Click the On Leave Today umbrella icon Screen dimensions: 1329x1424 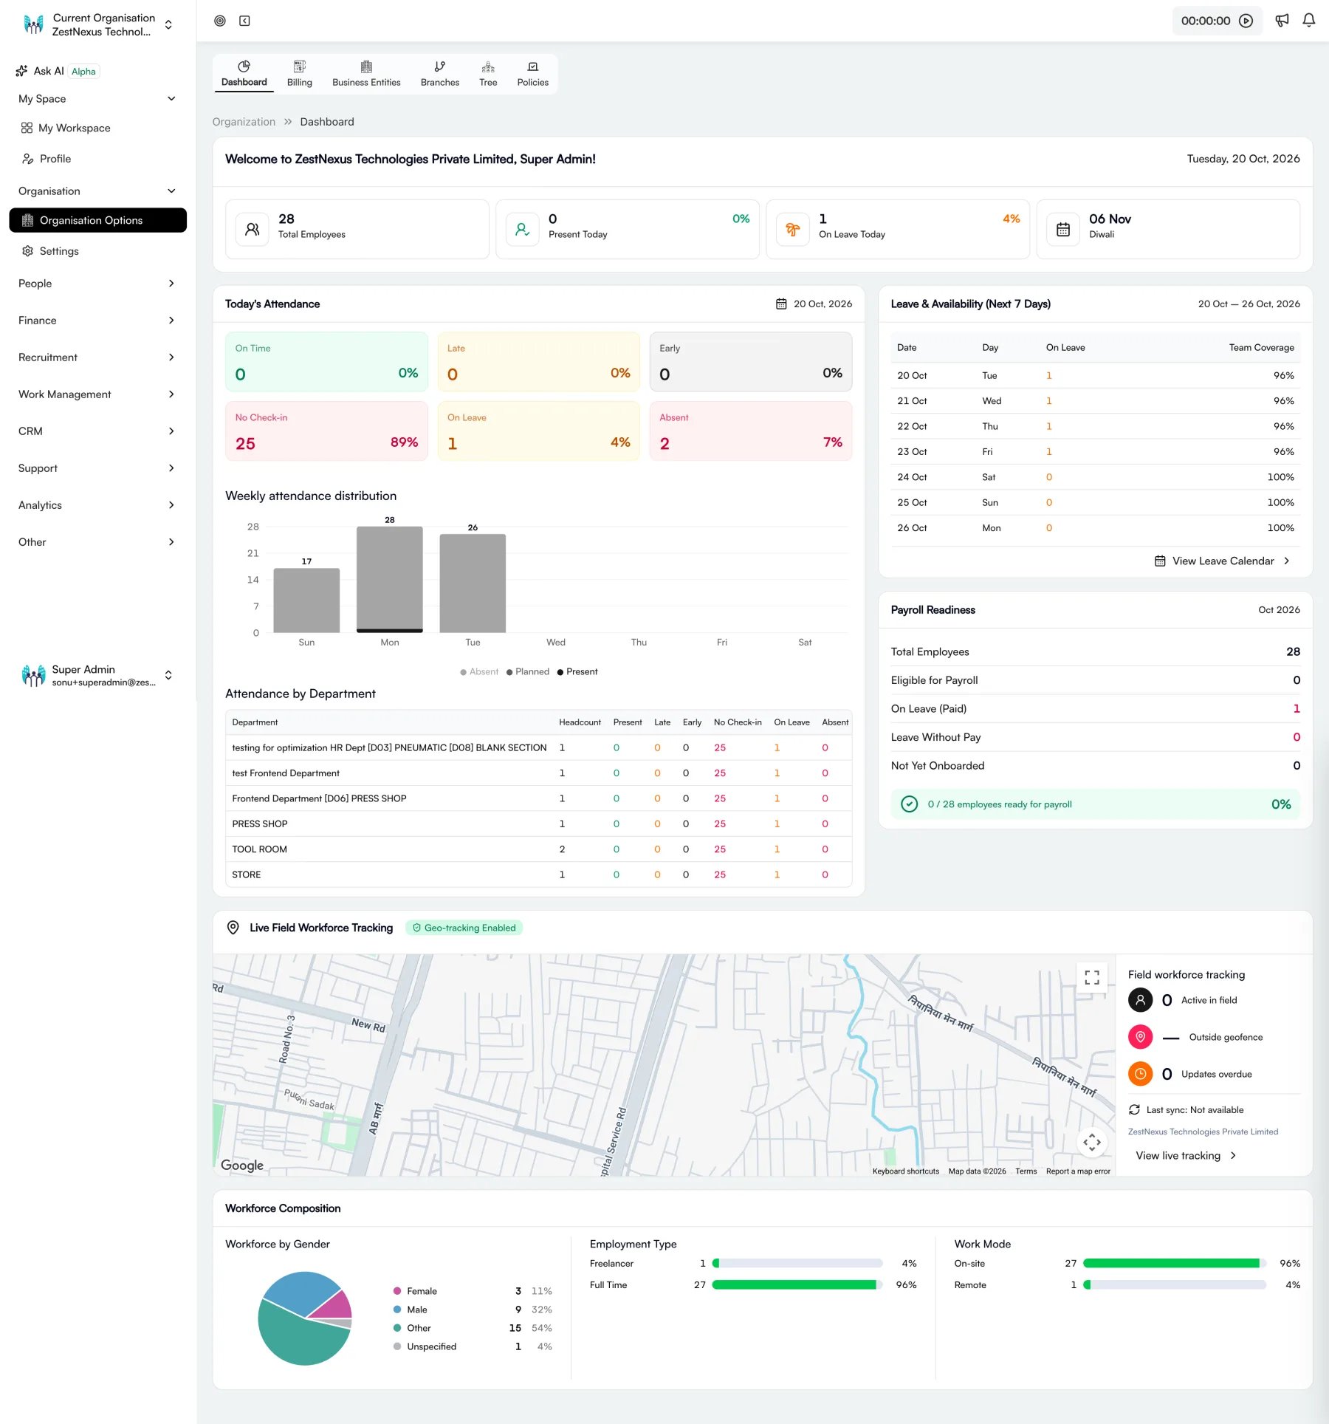point(793,230)
